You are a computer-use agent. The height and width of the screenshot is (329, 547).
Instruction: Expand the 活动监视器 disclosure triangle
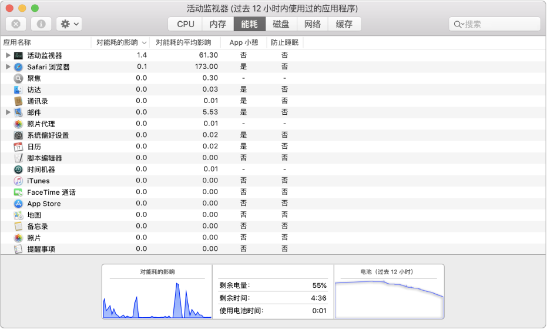8,55
